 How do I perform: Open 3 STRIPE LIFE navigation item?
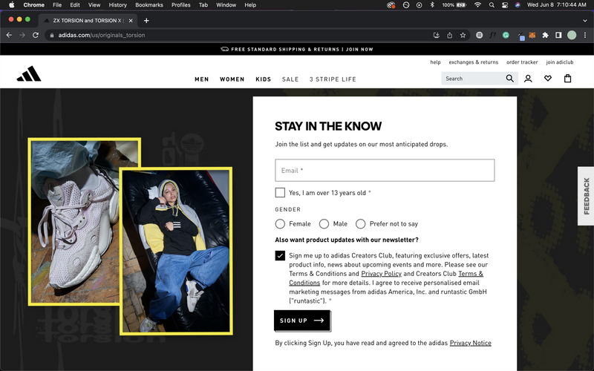coord(333,79)
